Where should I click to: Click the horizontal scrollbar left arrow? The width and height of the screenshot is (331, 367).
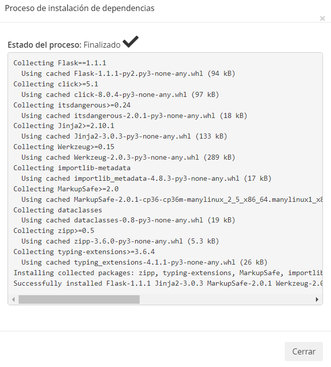(14, 299)
